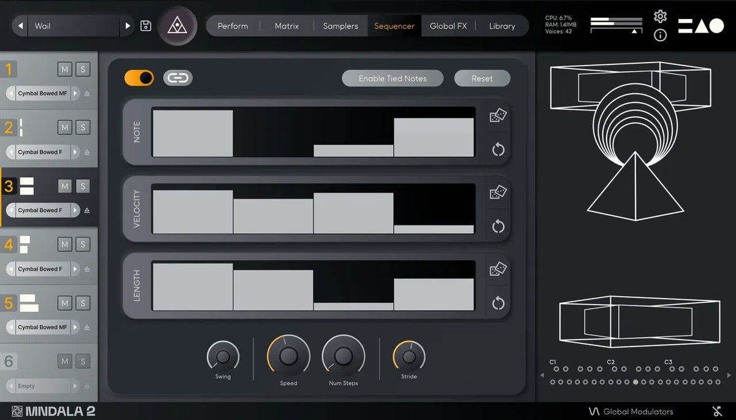
Task: Open settings with the gear icon
Action: (x=660, y=17)
